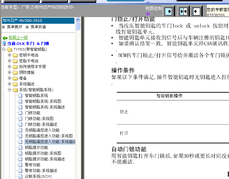Click the 当前车型 vehicle model text
The width and height of the screenshot is (229, 179).
coord(38,7)
